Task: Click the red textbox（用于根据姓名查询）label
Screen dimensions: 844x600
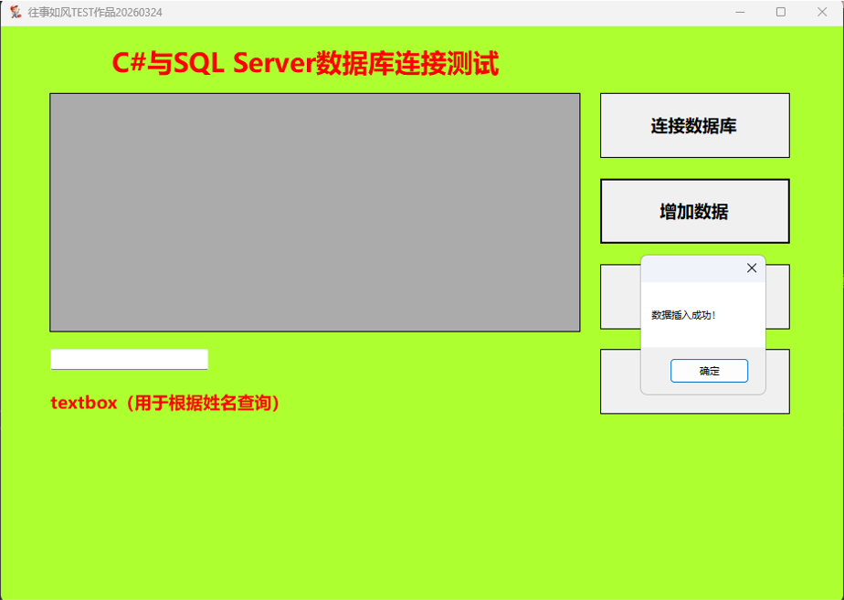Action: coord(165,403)
